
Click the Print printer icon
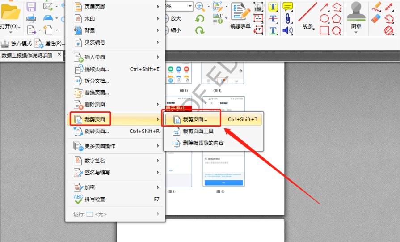(31, 18)
